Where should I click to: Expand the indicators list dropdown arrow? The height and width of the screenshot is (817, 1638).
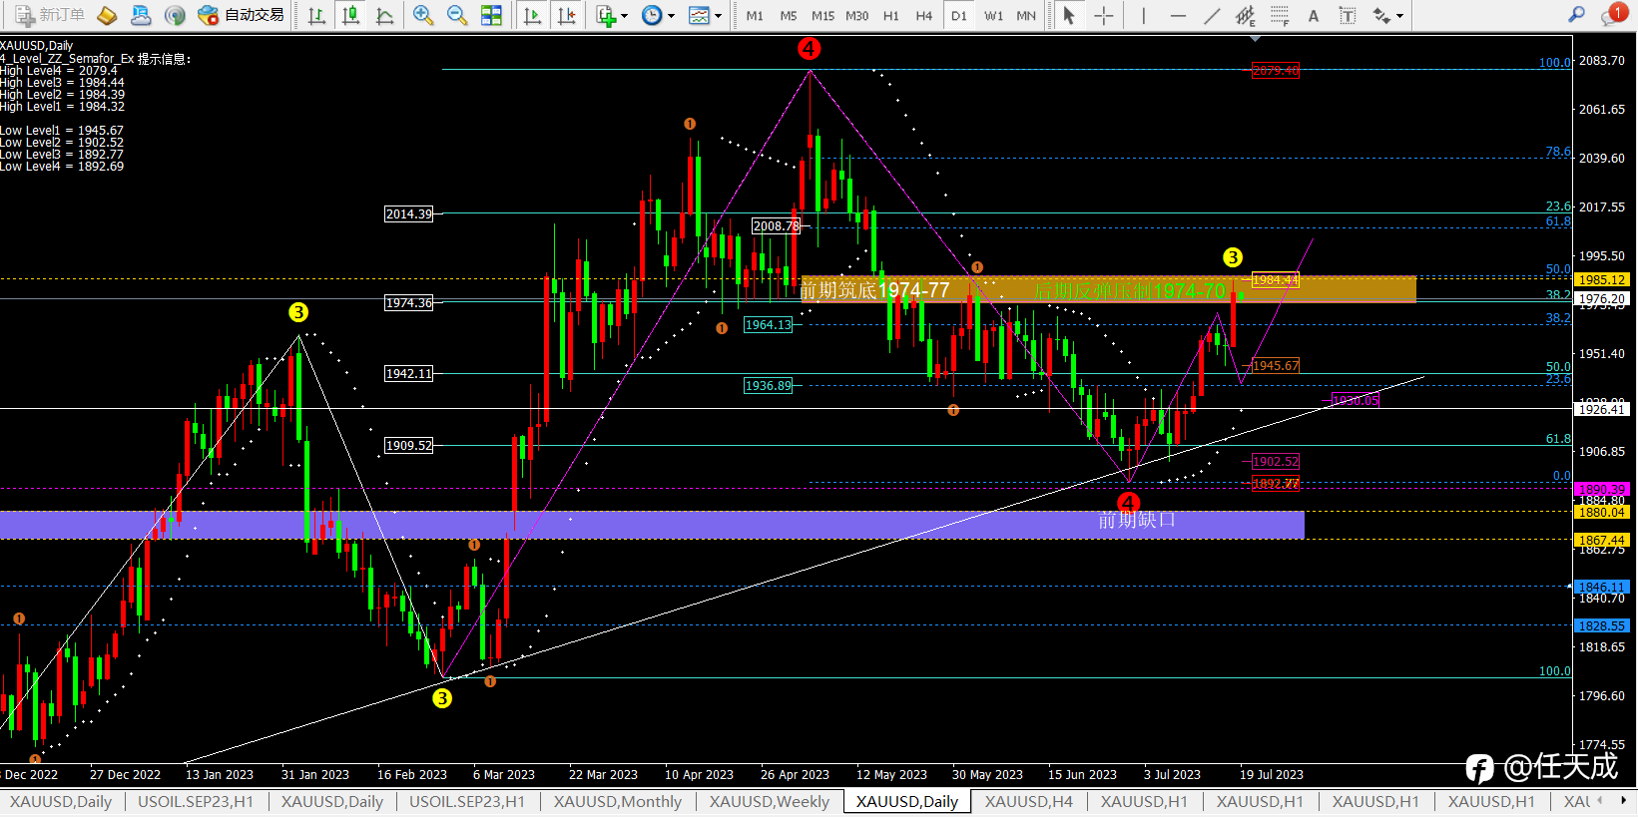point(624,16)
